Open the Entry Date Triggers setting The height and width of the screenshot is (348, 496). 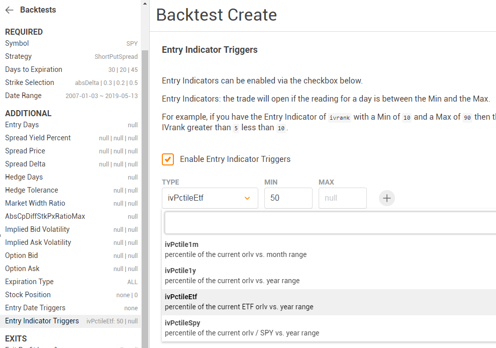pos(70,308)
